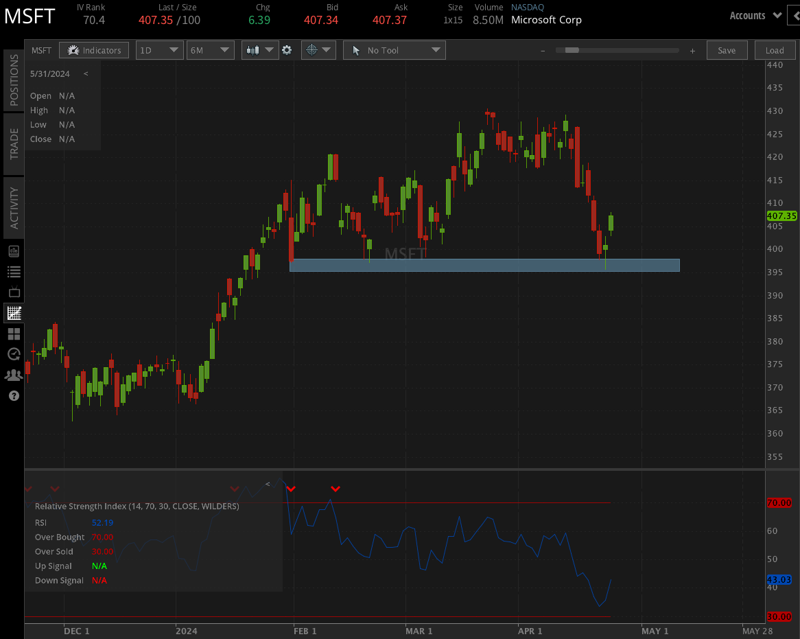Open the candlestick chart type dropdown
This screenshot has width=800, height=639.
point(259,49)
